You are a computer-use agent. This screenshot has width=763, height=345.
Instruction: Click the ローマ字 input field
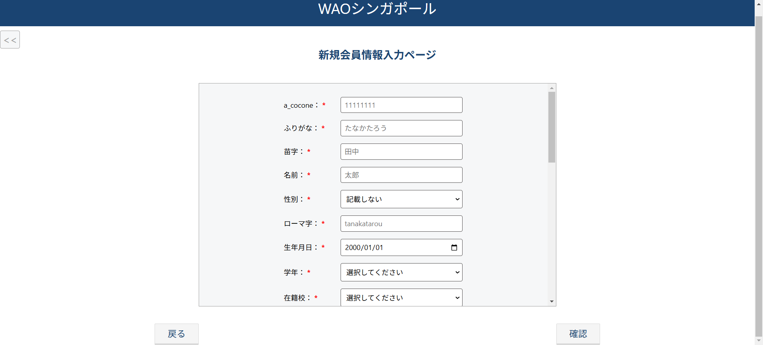click(x=401, y=223)
